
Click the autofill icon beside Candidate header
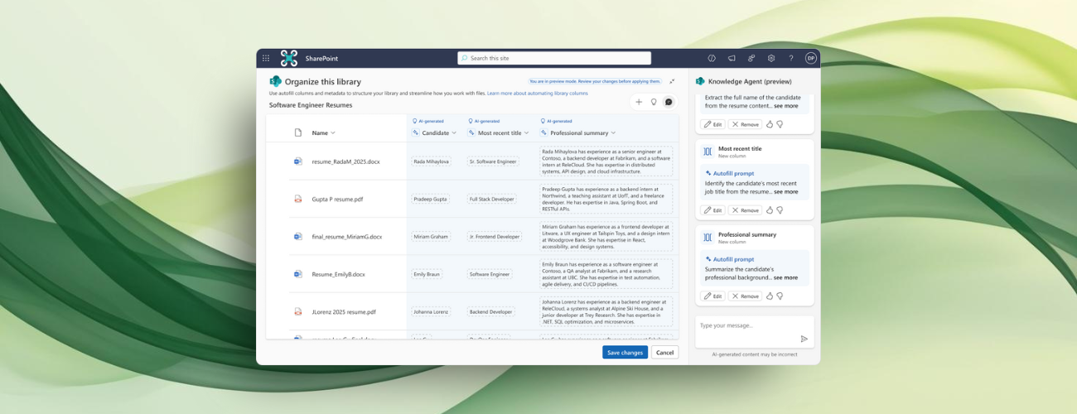[x=416, y=132]
